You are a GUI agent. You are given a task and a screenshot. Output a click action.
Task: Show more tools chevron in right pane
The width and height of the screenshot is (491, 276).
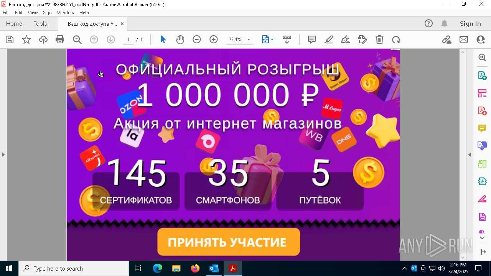(x=482, y=238)
